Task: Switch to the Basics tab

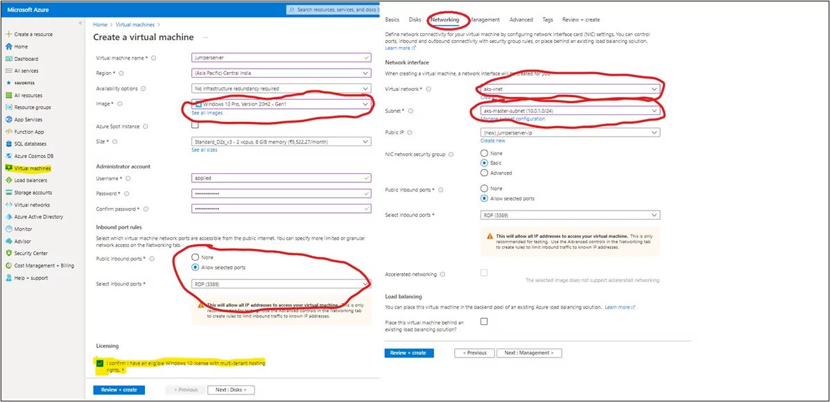Action: coord(392,19)
